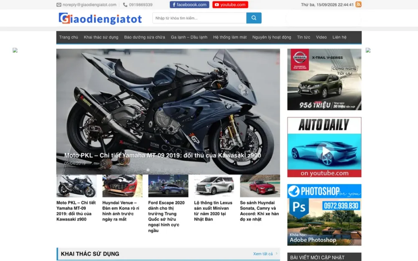Read the So sánh Huyndai Sonata article title
418x261 pixels.
(260, 211)
